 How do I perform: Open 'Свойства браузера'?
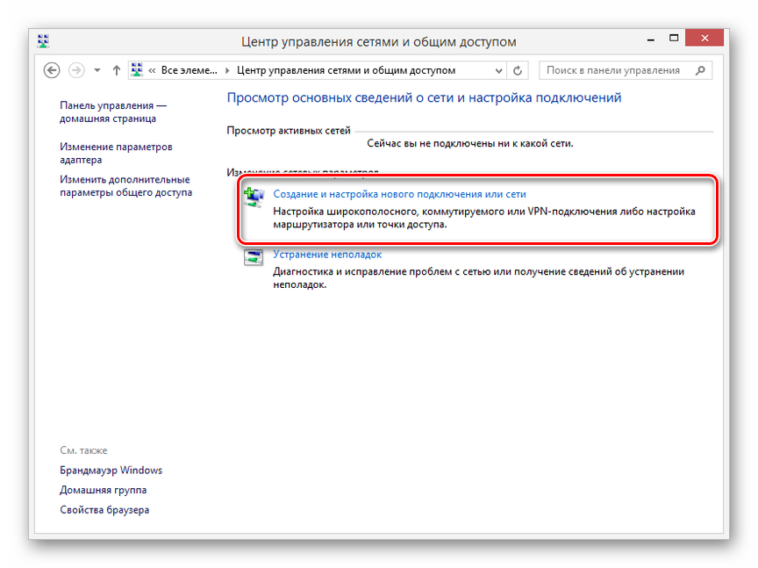[x=104, y=510]
